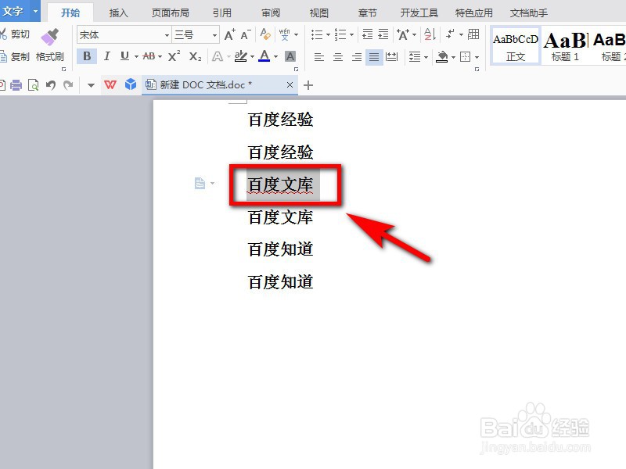This screenshot has width=626, height=469.
Task: Click the Cut (剪切) button
Action: 15,34
